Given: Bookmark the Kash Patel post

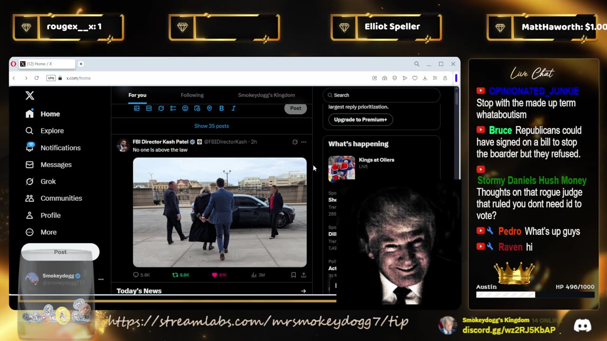Looking at the screenshot, I should (294, 275).
